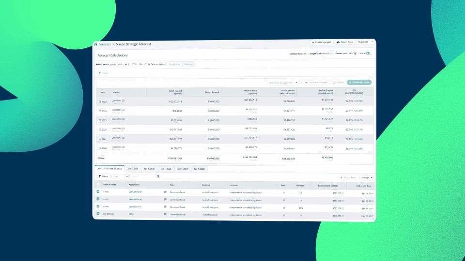
Task: Click the funnel Filters button above assets table
Action: [102, 177]
